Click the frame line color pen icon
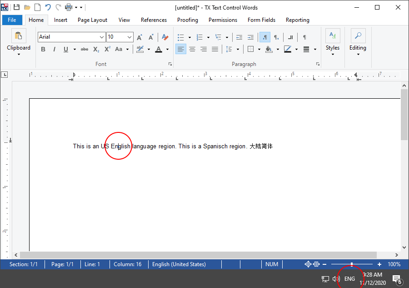The width and height of the screenshot is (409, 288). point(288,49)
